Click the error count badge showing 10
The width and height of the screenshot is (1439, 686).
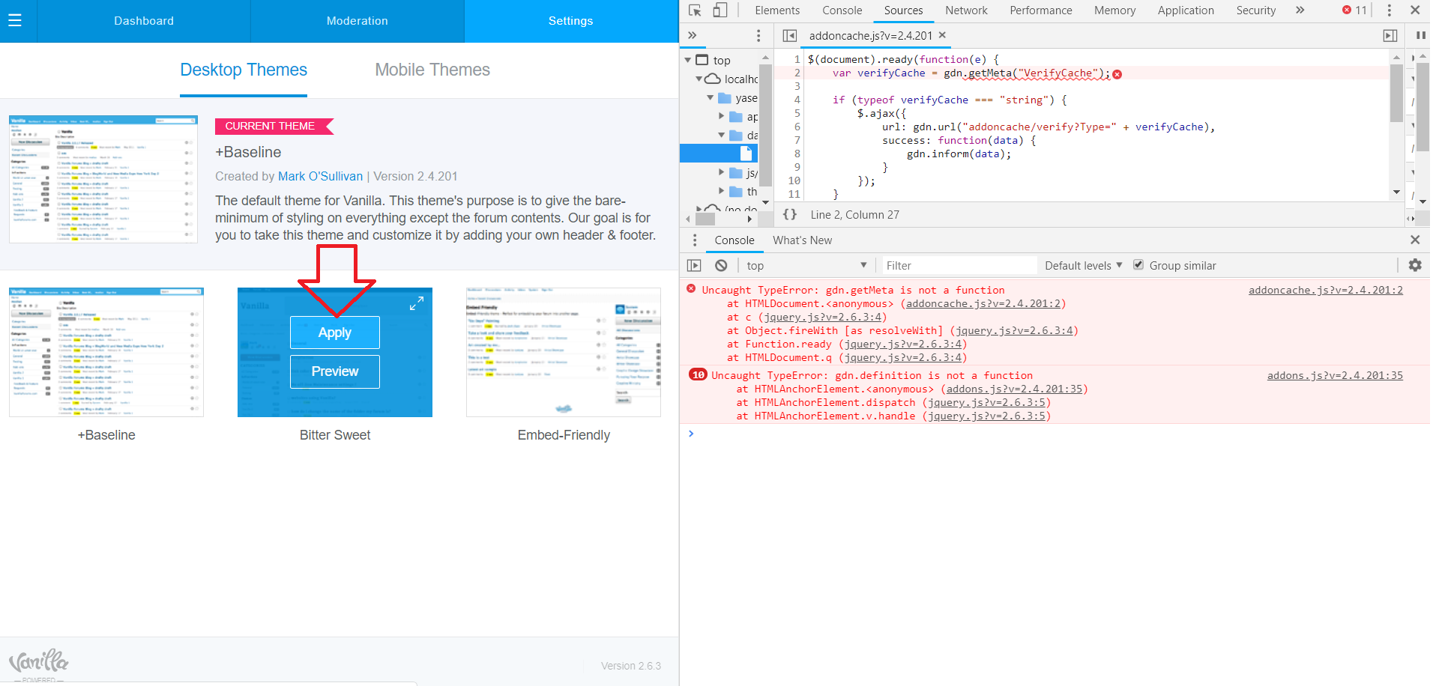pyautogui.click(x=698, y=374)
